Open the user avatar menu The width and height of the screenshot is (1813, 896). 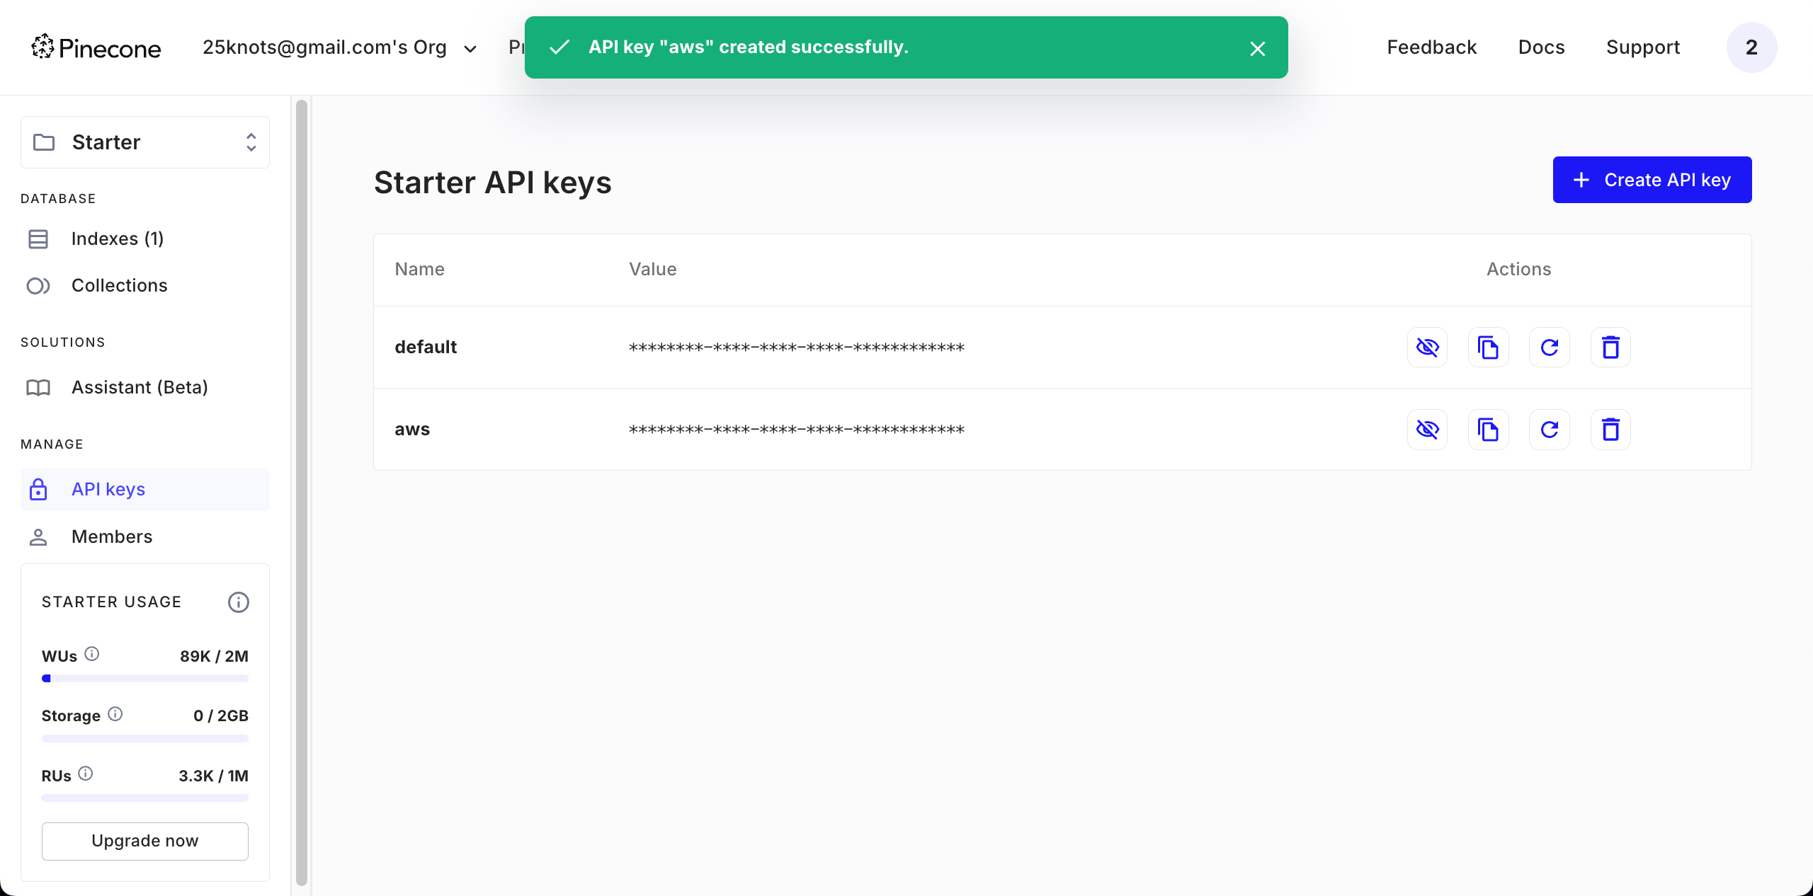tap(1752, 47)
